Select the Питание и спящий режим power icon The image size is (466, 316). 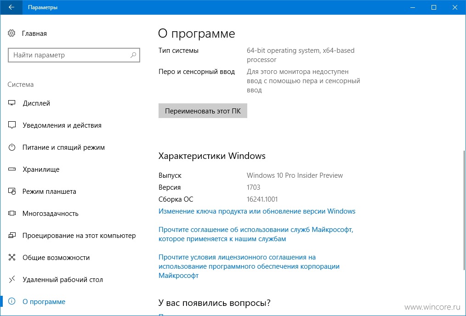point(12,147)
